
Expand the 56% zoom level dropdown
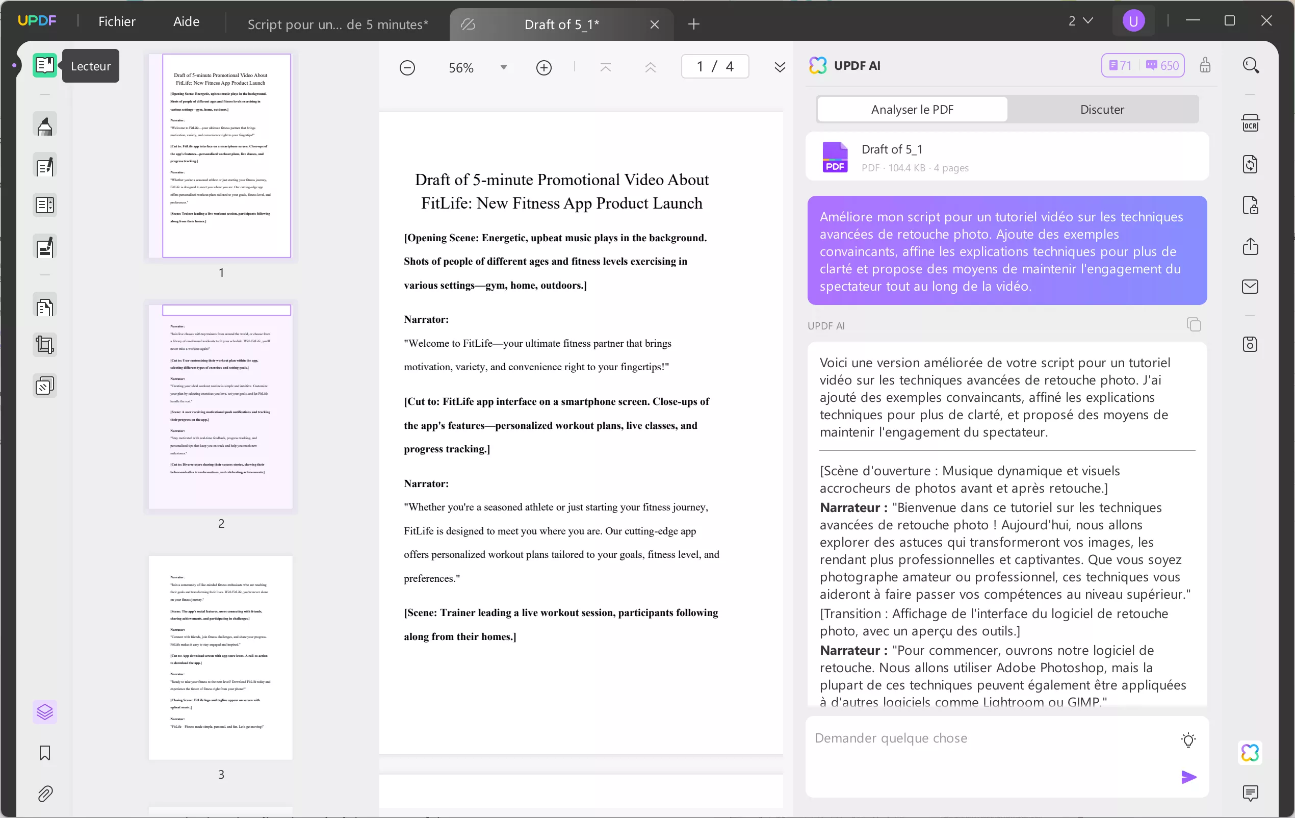[503, 67]
